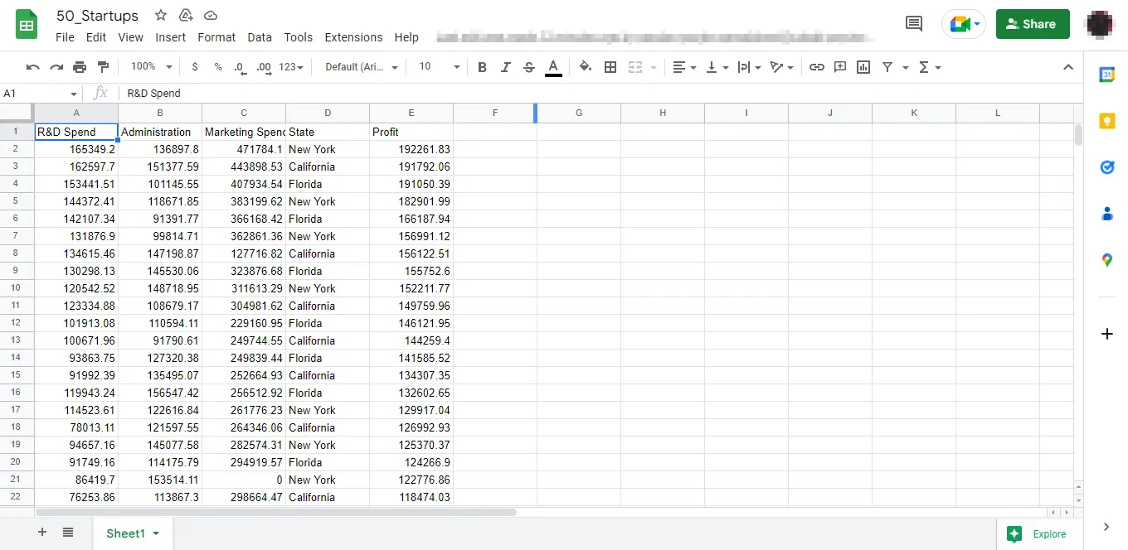
Task: Open vertical align dropdown
Action: coord(717,67)
